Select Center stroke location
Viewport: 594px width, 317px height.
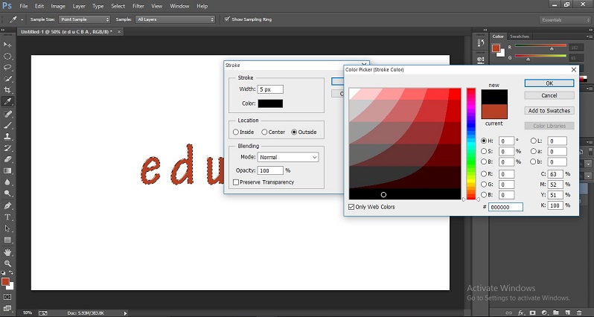264,132
